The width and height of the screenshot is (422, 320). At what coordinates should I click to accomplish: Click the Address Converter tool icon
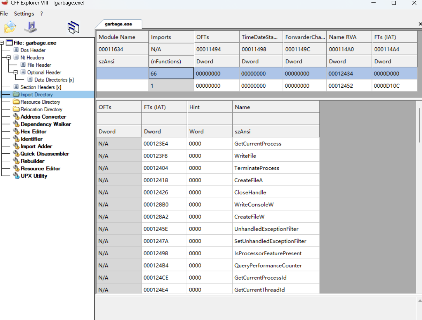[x=16, y=117]
